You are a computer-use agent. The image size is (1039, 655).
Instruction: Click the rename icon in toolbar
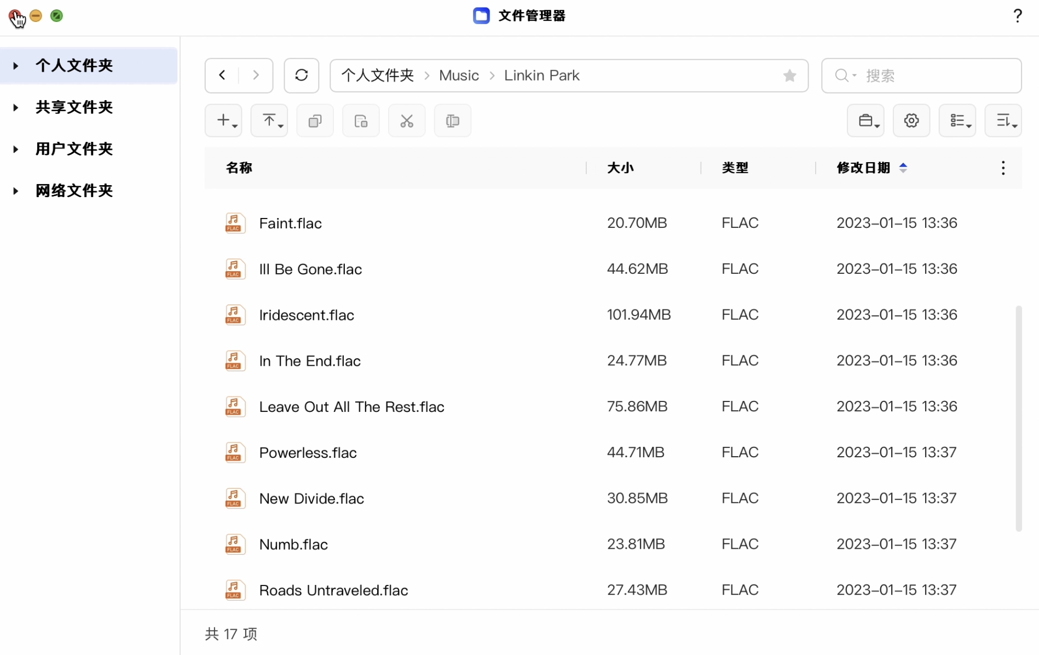point(452,121)
